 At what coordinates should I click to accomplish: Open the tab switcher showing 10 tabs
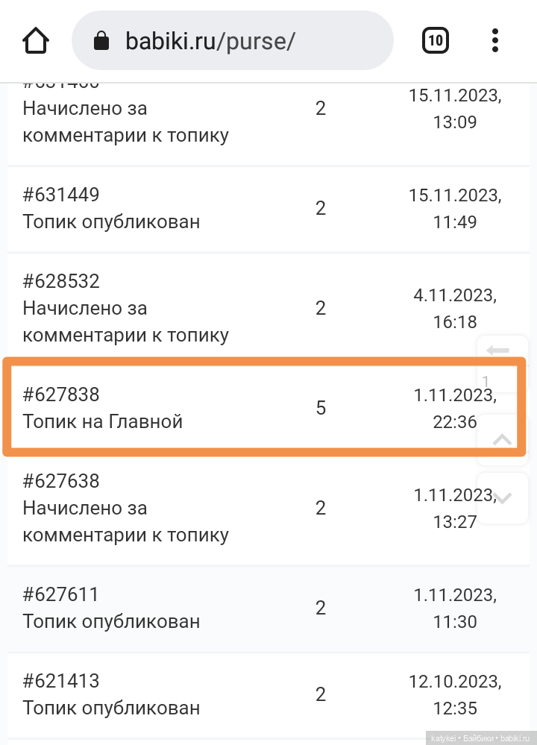(x=436, y=40)
